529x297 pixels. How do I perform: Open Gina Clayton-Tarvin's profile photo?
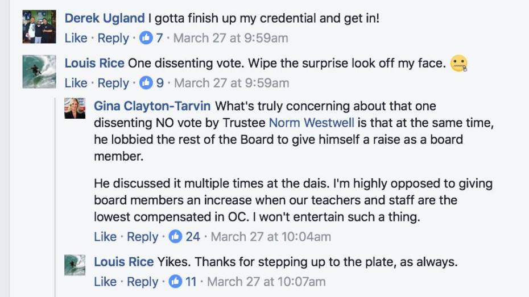point(75,108)
